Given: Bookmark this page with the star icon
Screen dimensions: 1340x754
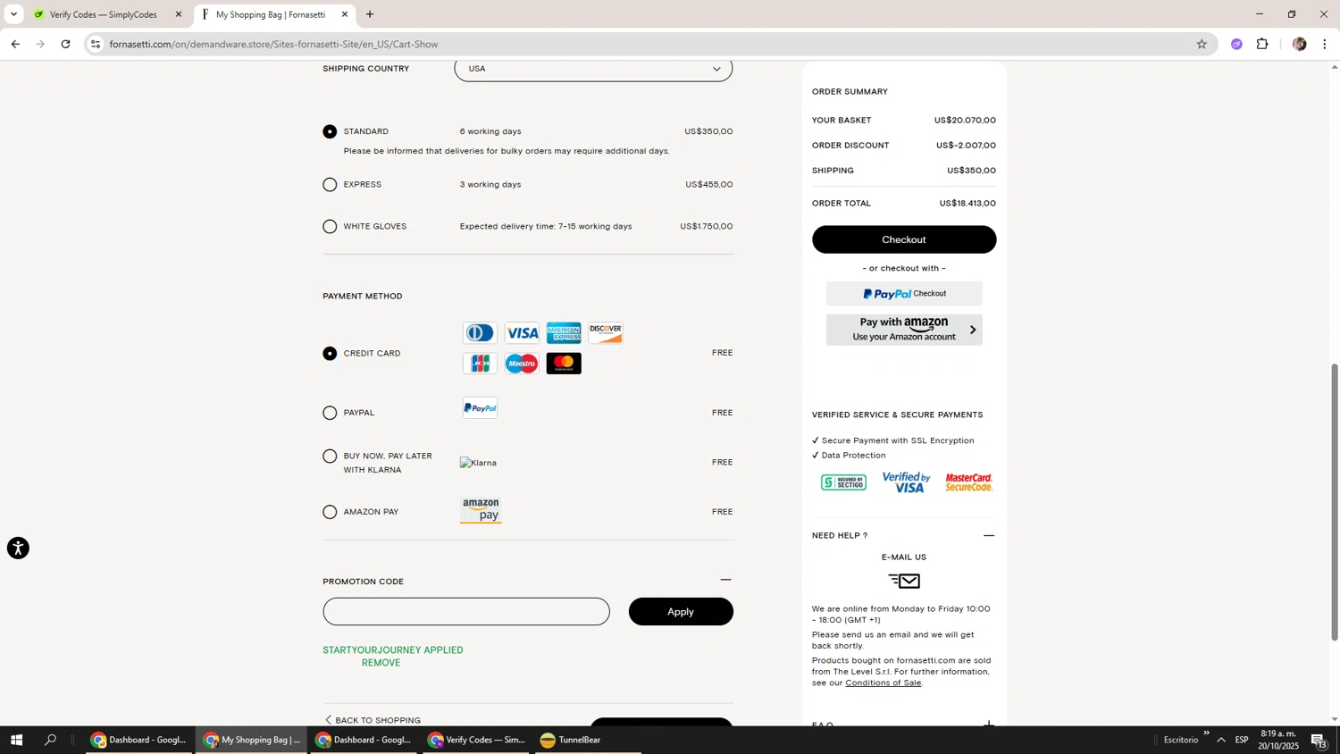Looking at the screenshot, I should (x=1202, y=44).
